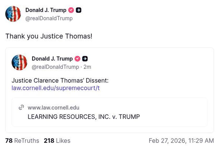Open the @realDonaldTrump handle on the main post
The height and width of the screenshot is (151, 220).
(x=48, y=18)
